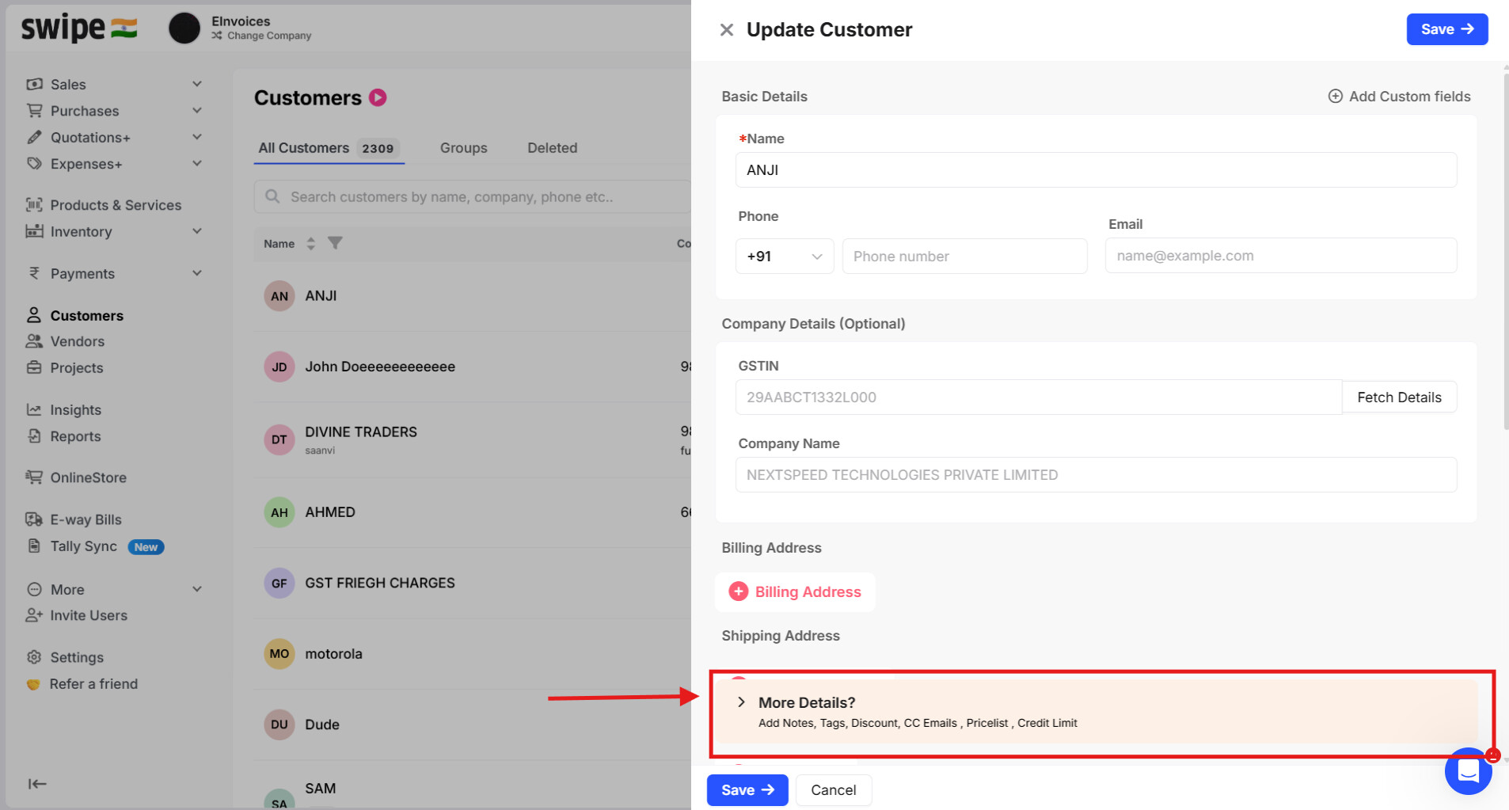Image resolution: width=1509 pixels, height=810 pixels.
Task: Click the sidebar collapse arrow icon
Action: (37, 784)
